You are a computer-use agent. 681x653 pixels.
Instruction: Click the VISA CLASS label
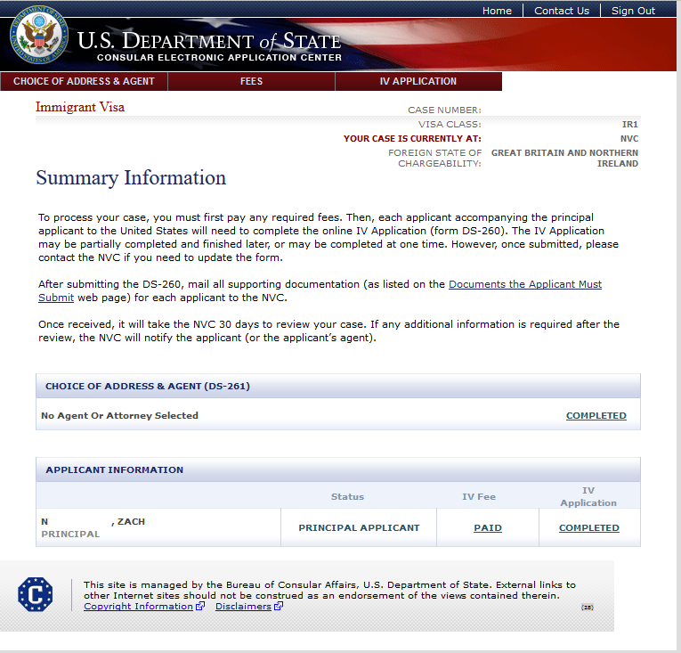[450, 125]
